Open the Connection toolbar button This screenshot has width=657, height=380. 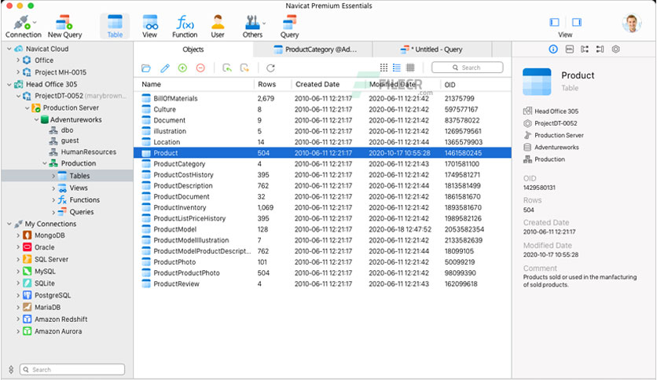[23, 27]
